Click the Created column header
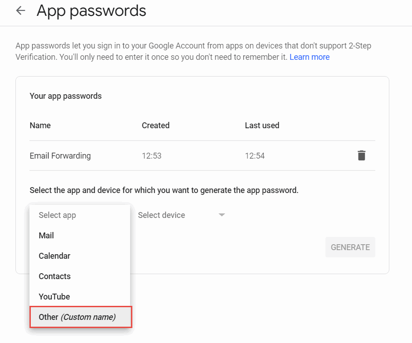Image resolution: width=412 pixels, height=343 pixels. (x=155, y=126)
